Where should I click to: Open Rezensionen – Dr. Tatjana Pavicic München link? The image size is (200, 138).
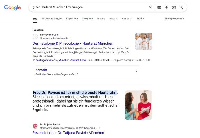[x=68, y=133]
